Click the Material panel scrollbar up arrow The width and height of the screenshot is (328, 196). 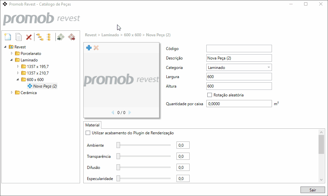click(321, 132)
